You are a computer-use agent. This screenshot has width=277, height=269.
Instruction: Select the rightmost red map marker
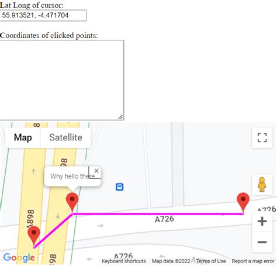(243, 203)
